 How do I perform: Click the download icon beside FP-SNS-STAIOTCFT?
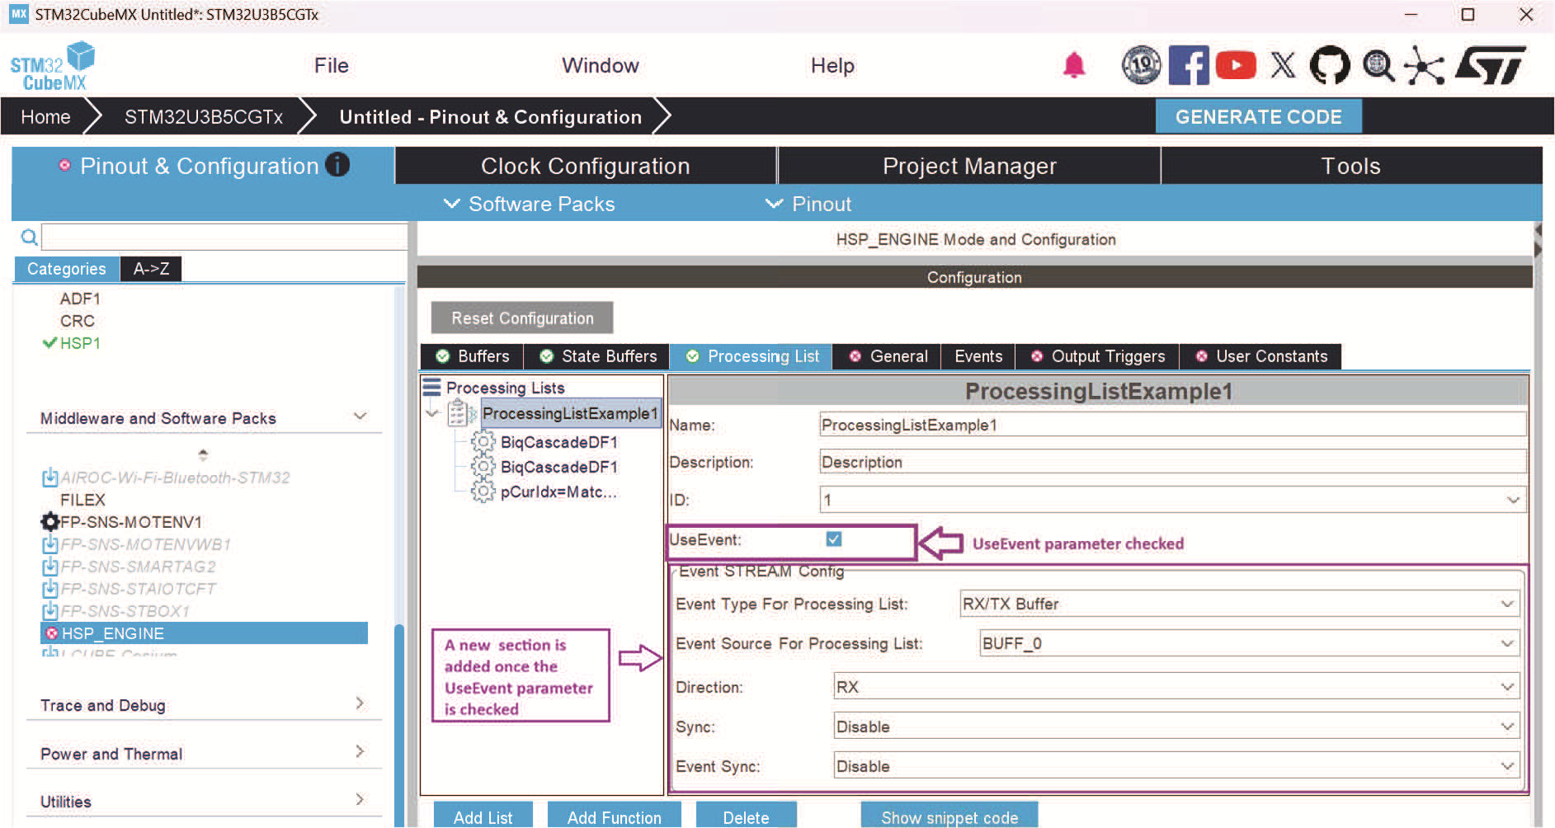point(49,589)
